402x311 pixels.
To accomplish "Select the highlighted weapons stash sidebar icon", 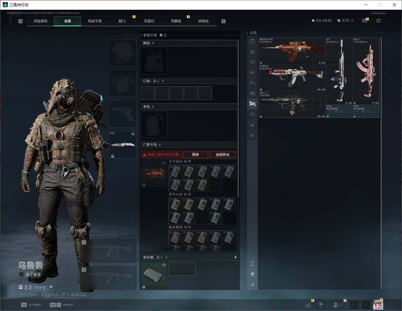I will click(252, 103).
